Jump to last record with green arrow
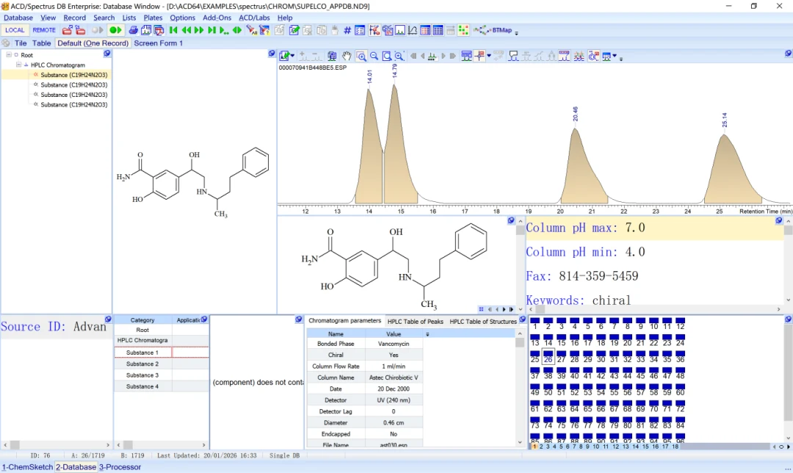This screenshot has width=793, height=473. pos(212,30)
